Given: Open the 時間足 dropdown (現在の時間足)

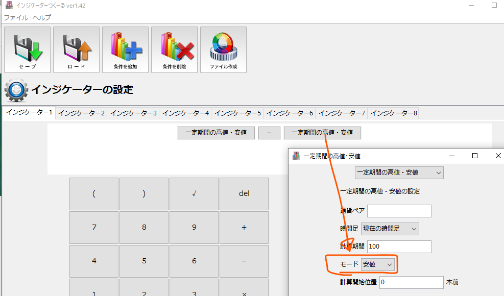Looking at the screenshot, I should [390, 229].
